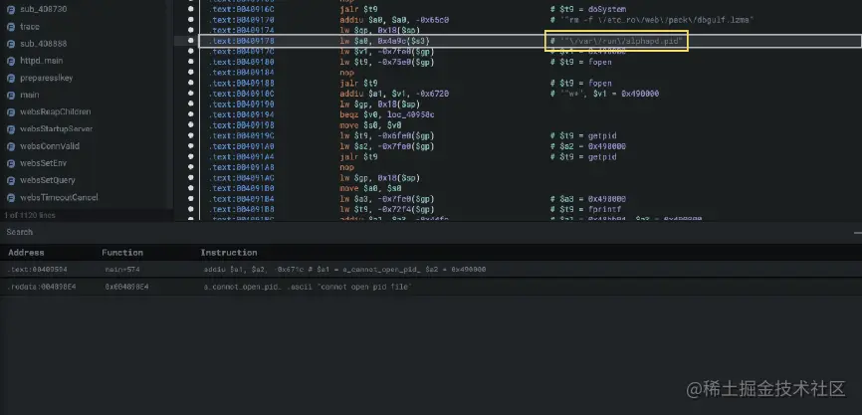
Task: Select websReapChildren in function list
Action: point(56,112)
